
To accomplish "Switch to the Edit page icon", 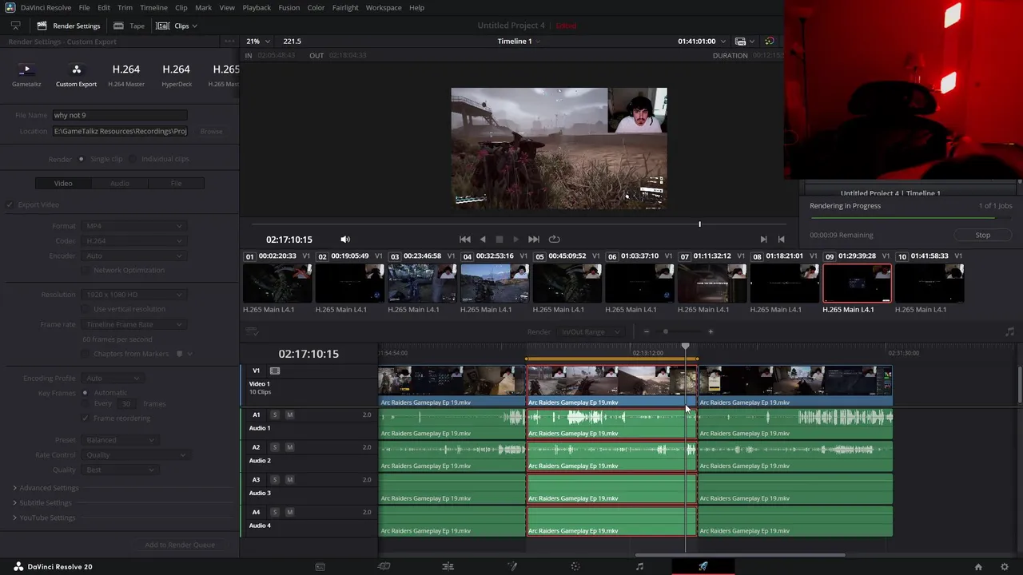I will [x=448, y=566].
